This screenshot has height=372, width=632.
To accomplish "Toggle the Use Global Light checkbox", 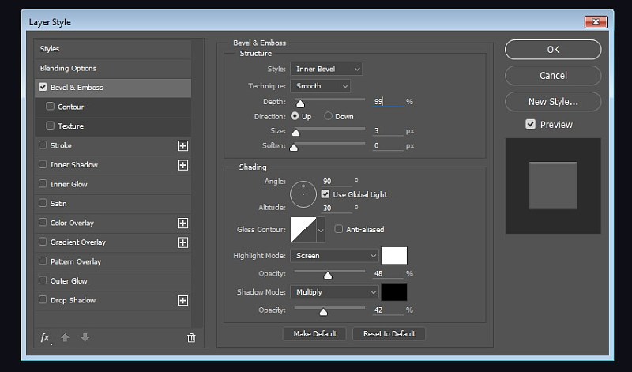I will (x=325, y=194).
